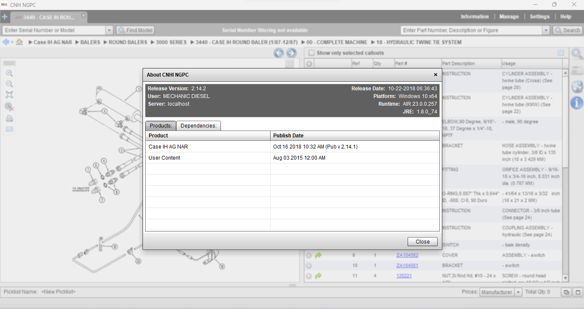Screen dimensions: 584x309
Task: Open the Settings menu
Action: (x=539, y=17)
